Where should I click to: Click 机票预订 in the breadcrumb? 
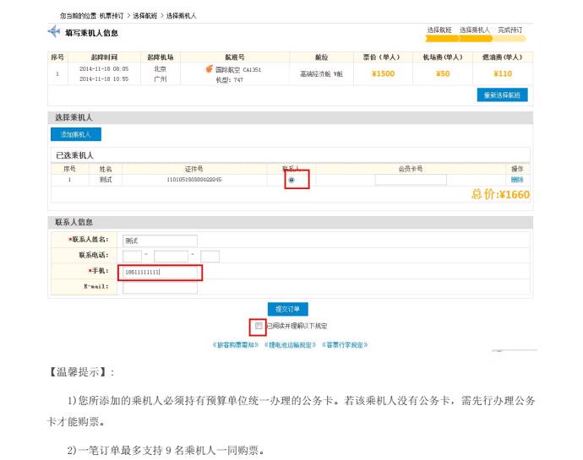click(112, 16)
